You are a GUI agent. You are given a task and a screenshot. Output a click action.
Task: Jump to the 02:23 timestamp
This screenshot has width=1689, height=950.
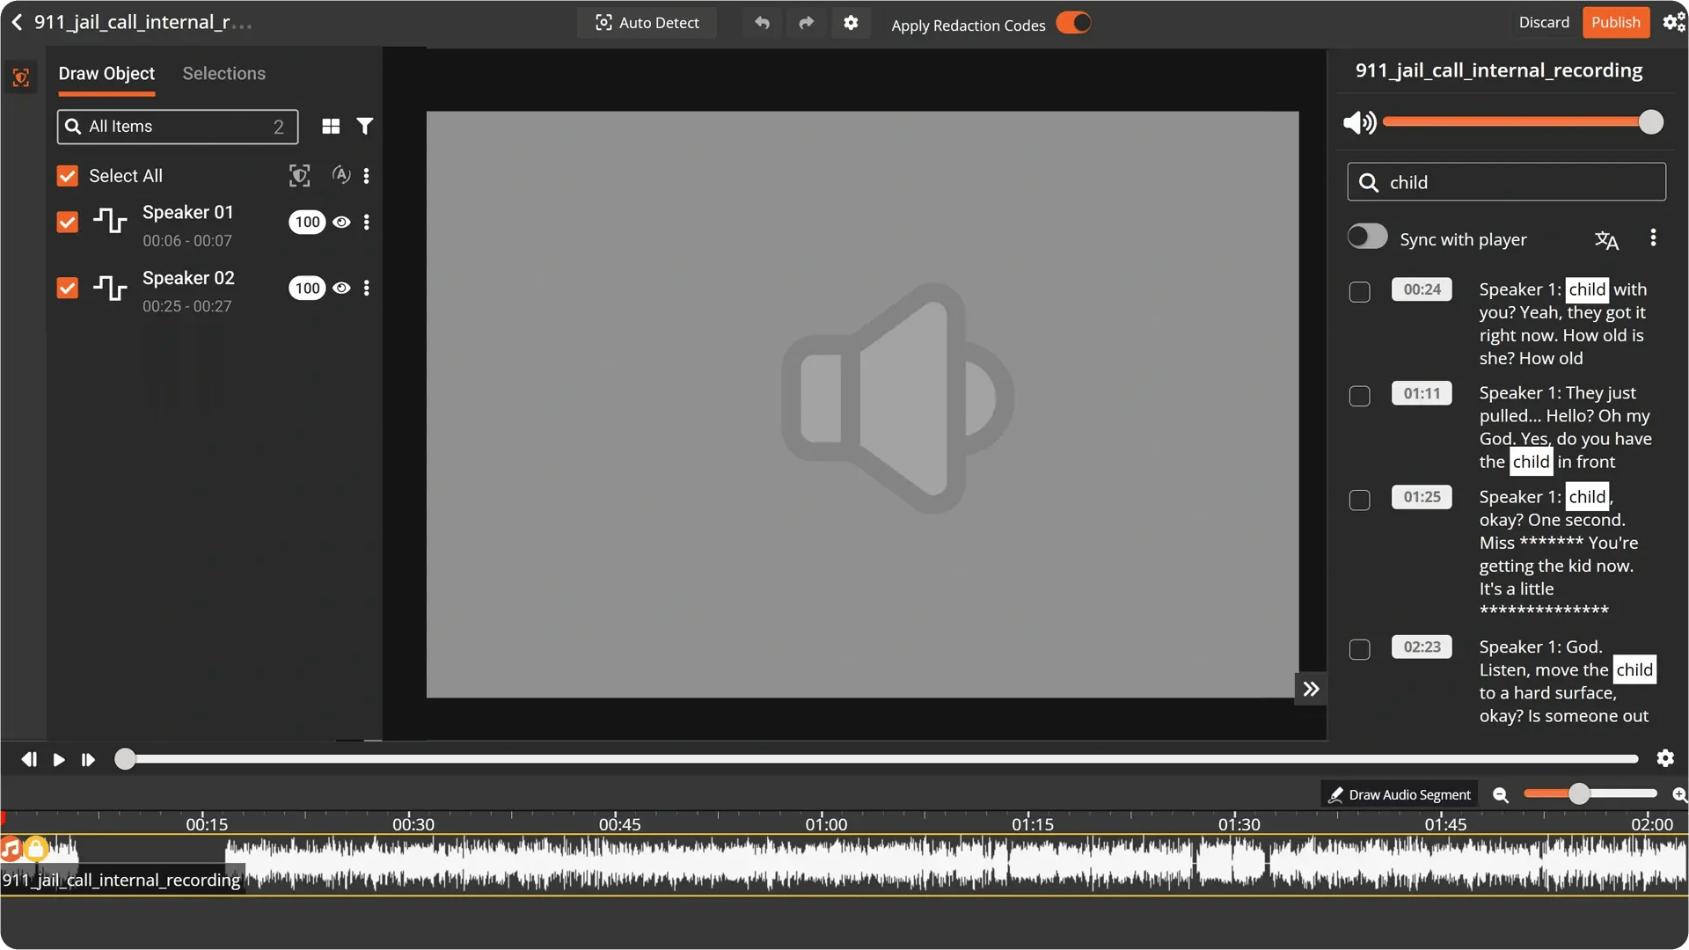click(1422, 647)
